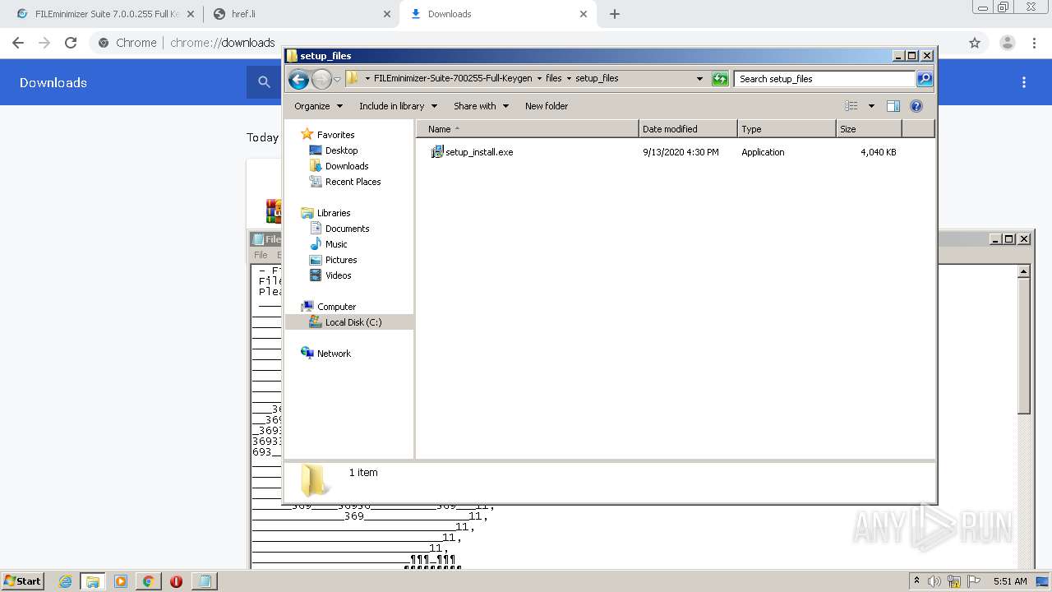Open view options dropdown arrow
1052x592 pixels.
click(x=871, y=106)
